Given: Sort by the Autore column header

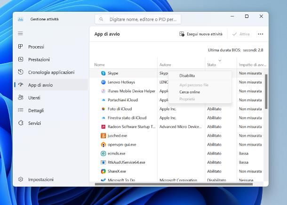Looking at the screenshot, I should 165,65.
